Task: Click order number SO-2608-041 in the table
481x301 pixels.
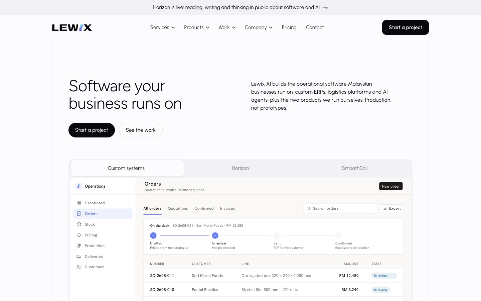Action: point(162,276)
